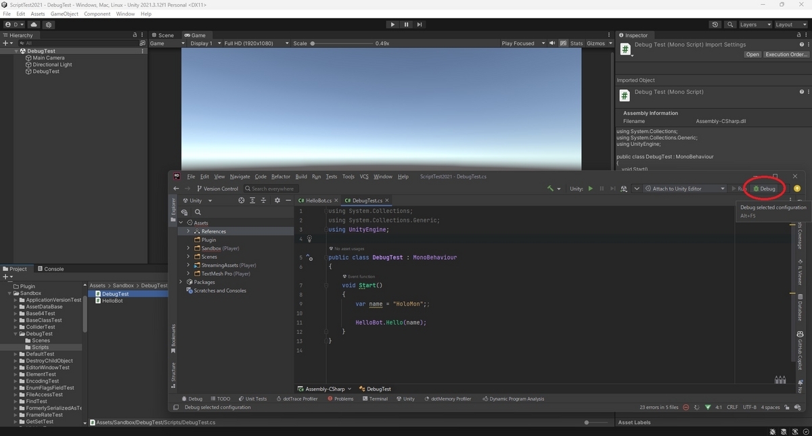Viewport: 812px width, 436px height.
Task: Adjust the Game view Scale slider
Action: [313, 43]
